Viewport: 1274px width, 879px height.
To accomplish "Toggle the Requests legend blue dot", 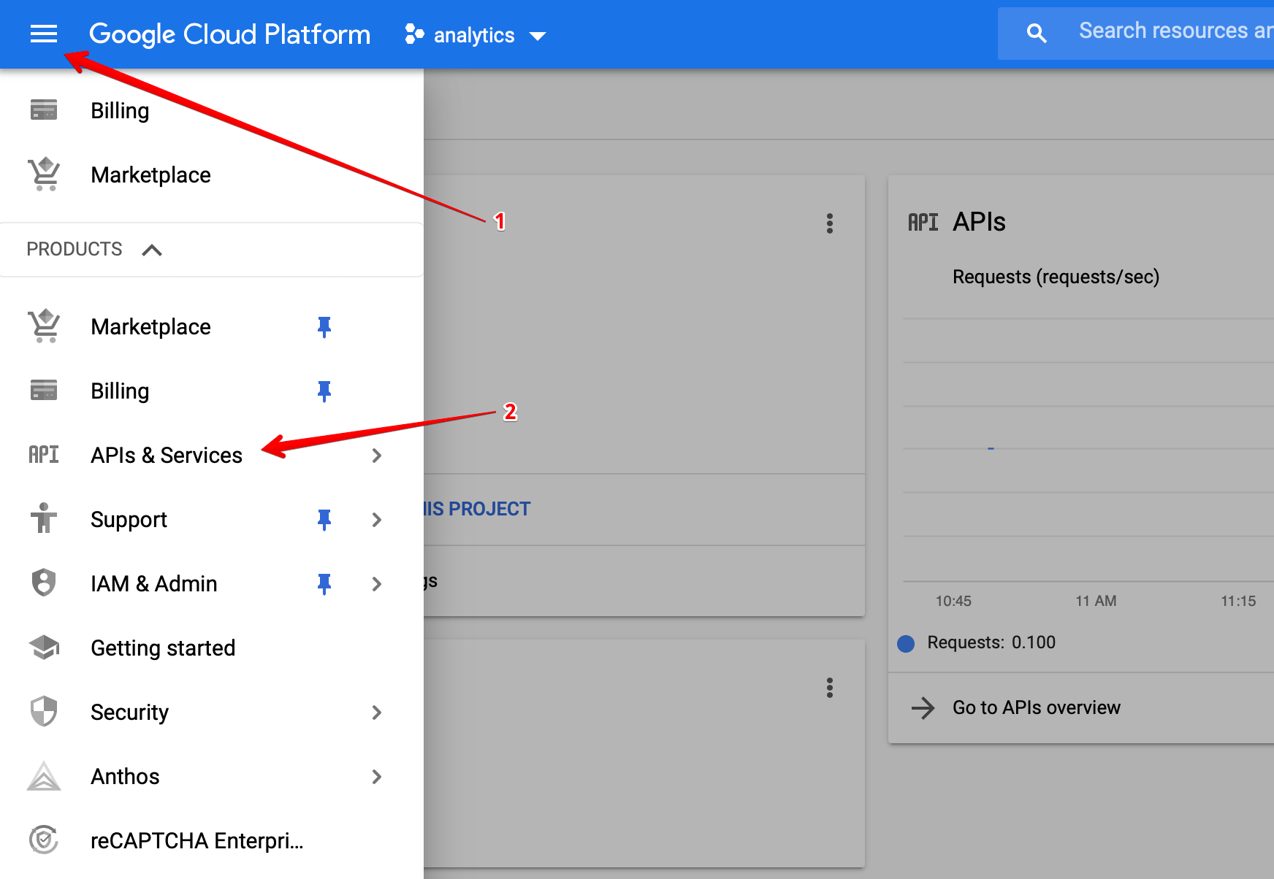I will coord(906,643).
